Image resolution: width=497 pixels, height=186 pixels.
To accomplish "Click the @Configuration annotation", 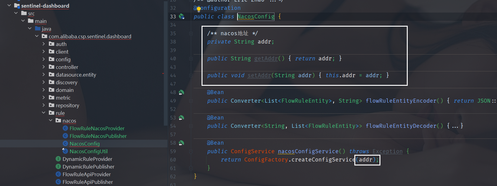I will 217,8.
